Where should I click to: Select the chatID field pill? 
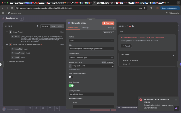[16, 57]
